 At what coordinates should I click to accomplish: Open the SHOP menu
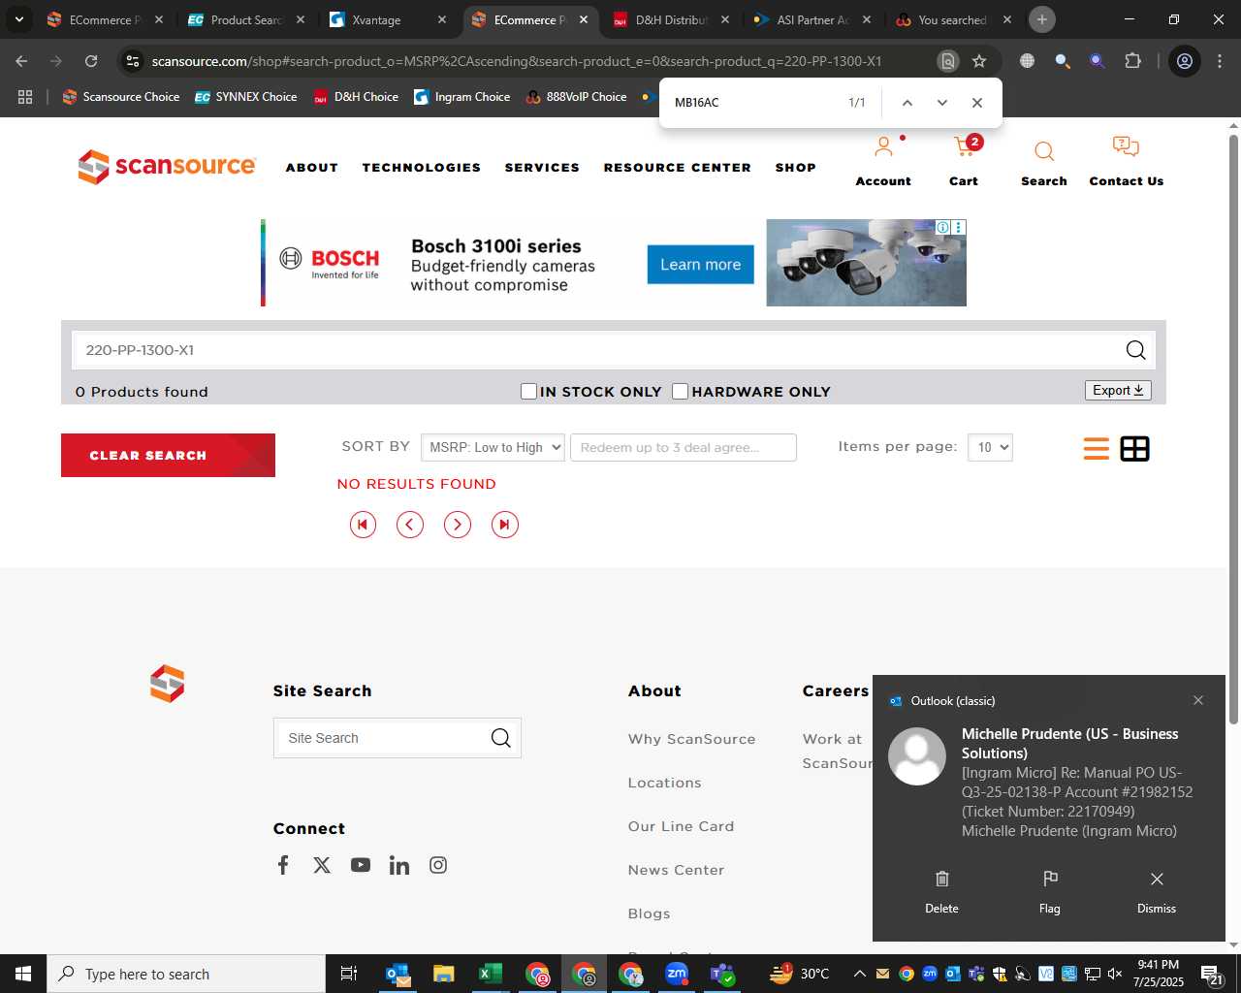[x=796, y=168]
